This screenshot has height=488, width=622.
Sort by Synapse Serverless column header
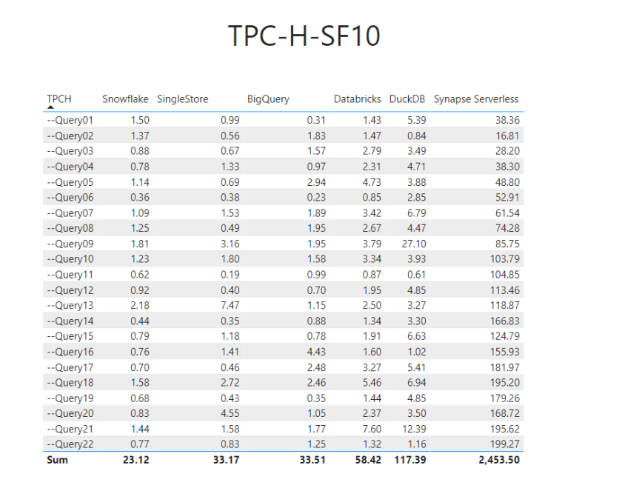(476, 99)
